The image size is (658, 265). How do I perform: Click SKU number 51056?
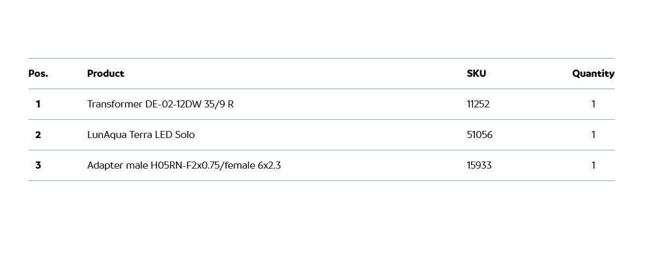point(479,135)
